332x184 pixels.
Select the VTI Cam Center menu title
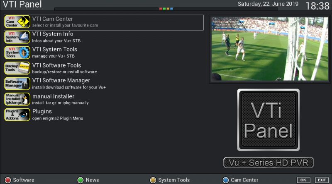click(x=53, y=19)
